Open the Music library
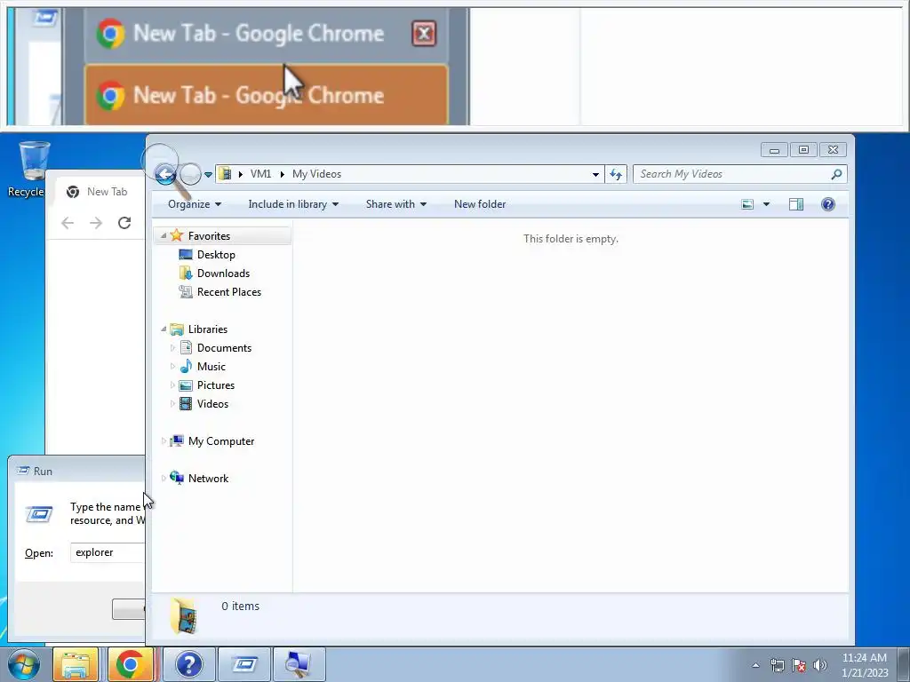The height and width of the screenshot is (682, 910). click(212, 367)
